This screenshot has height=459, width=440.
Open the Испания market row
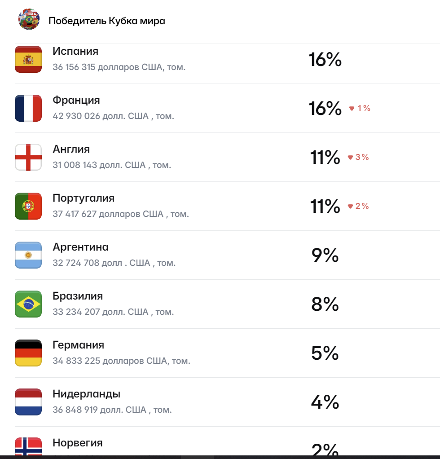(x=227, y=59)
